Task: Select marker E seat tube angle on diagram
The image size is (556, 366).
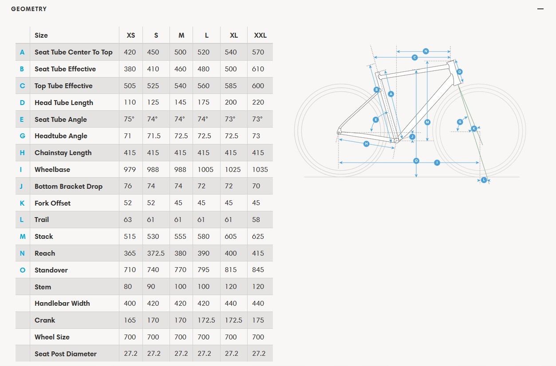Action: pos(376,120)
